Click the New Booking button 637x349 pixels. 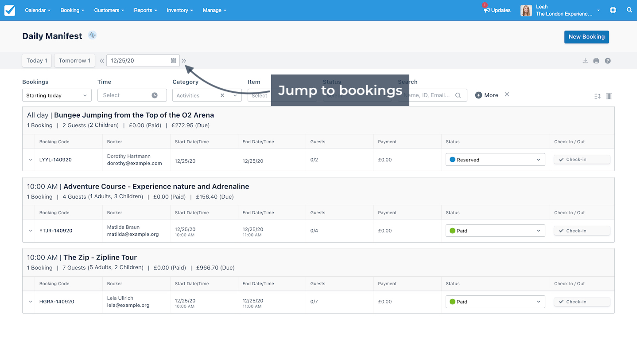(x=587, y=37)
